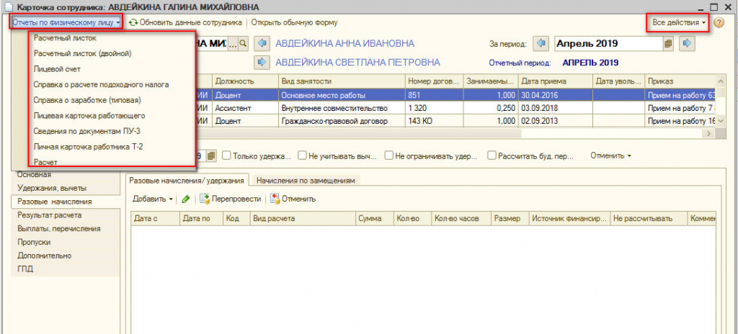Go to next employee АВДЕЙКИНА СВЕТЛАНА ПЕТРОВНА arrow

tap(262, 63)
